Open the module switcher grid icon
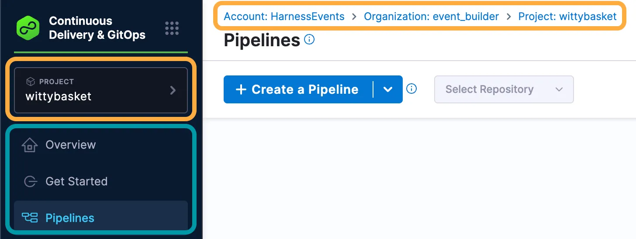The image size is (636, 239). pos(172,28)
